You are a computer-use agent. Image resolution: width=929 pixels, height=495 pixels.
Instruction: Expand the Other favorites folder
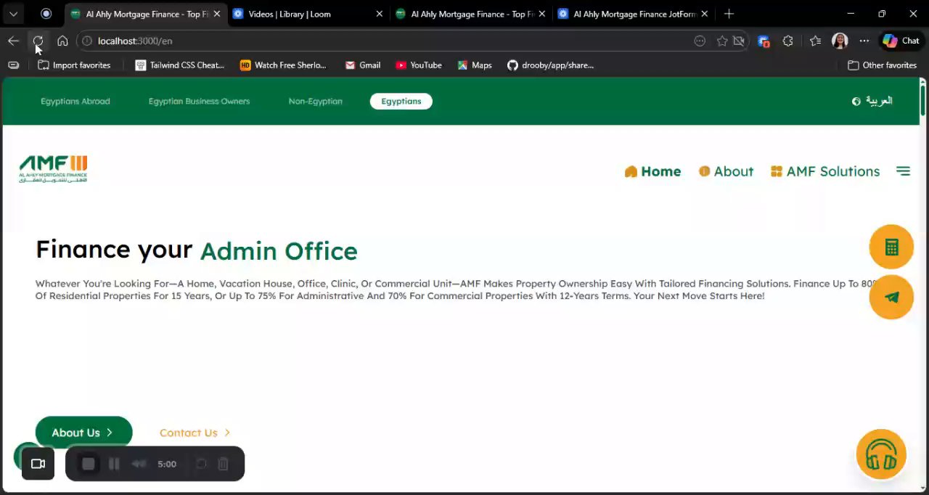point(882,65)
